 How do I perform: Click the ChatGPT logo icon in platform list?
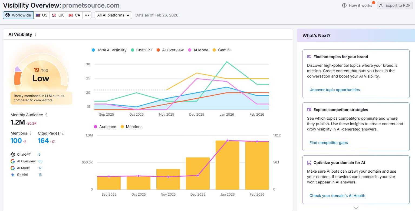(13, 155)
